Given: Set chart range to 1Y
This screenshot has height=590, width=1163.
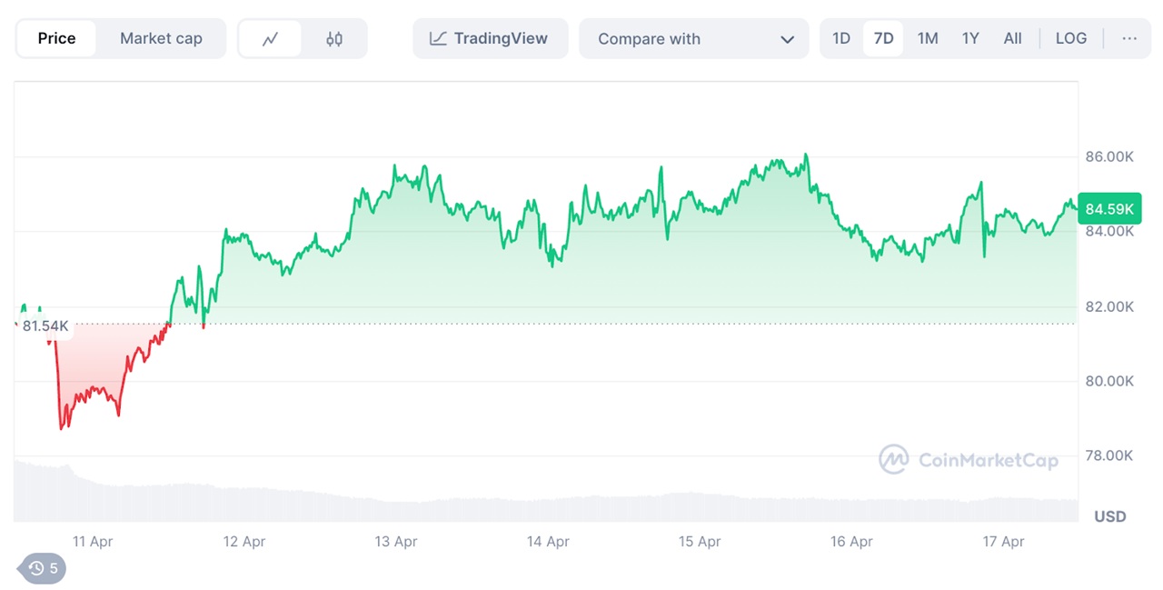Looking at the screenshot, I should tap(970, 38).
